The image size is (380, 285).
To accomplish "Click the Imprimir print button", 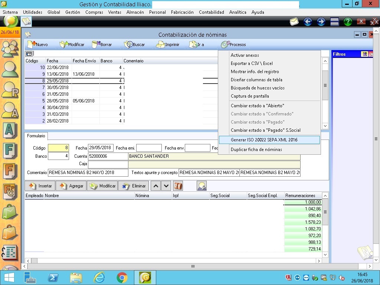I will point(168,45).
